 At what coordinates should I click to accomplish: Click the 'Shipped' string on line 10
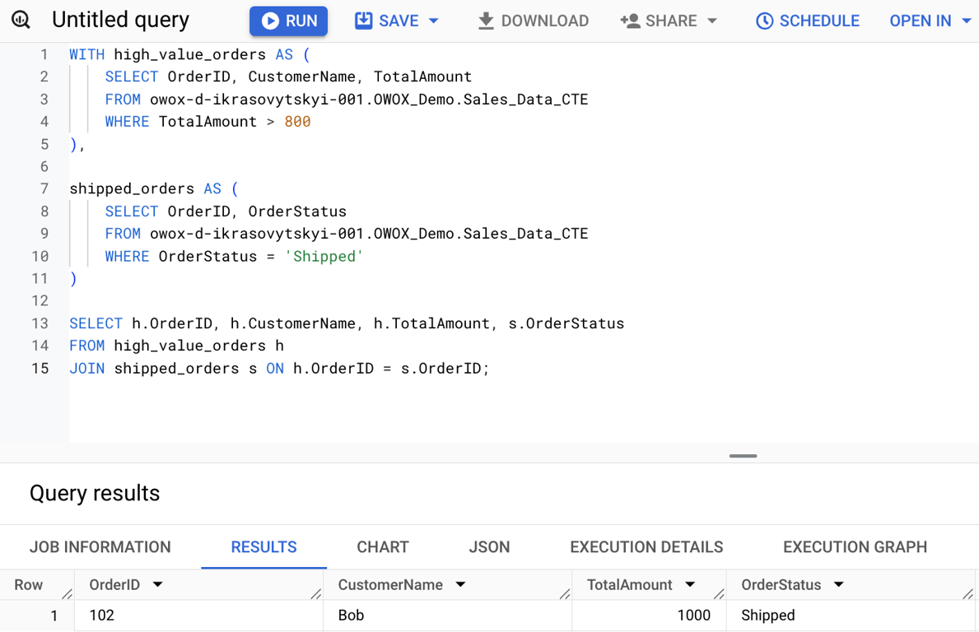click(x=324, y=257)
